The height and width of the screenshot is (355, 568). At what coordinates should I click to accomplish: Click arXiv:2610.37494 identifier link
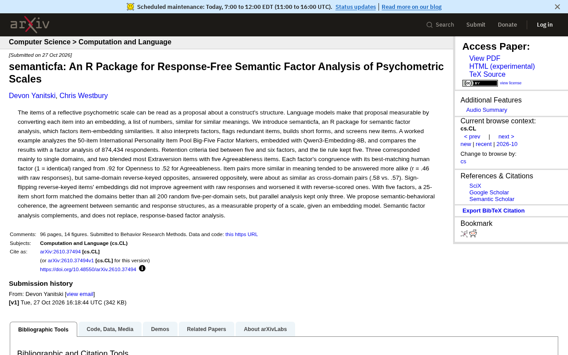(x=60, y=252)
